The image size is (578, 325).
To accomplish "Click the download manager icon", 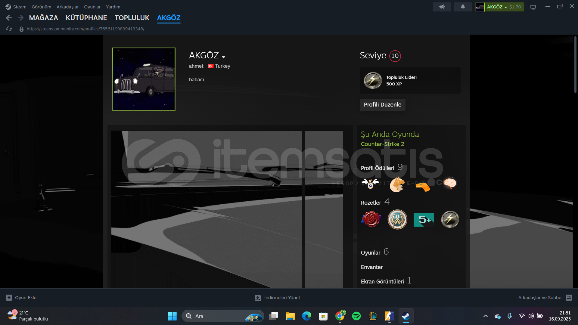I will point(258,298).
